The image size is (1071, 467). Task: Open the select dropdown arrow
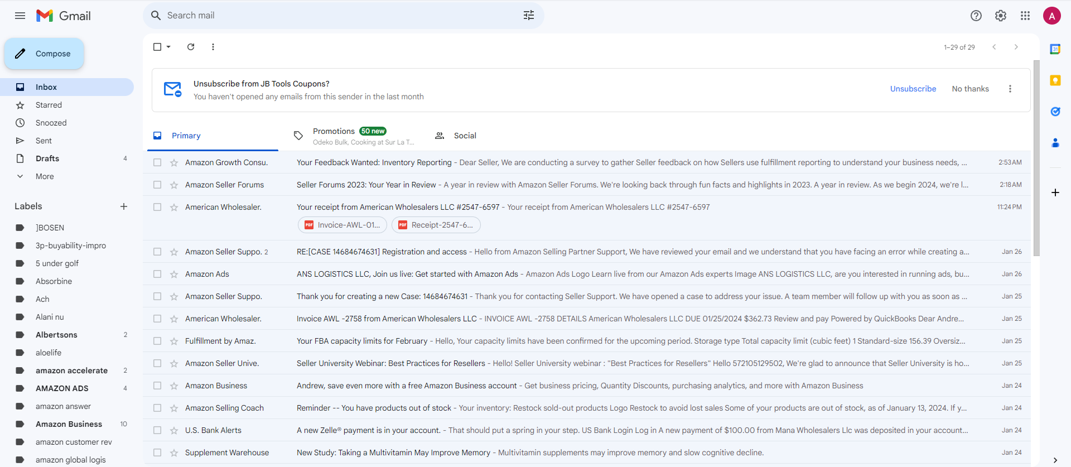click(168, 47)
